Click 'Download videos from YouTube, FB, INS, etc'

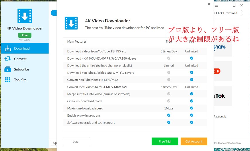pyautogui.click(x=97, y=51)
